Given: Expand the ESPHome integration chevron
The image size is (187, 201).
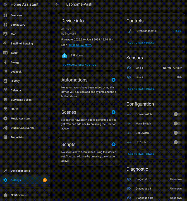Looking at the screenshot, I should pos(113,55).
